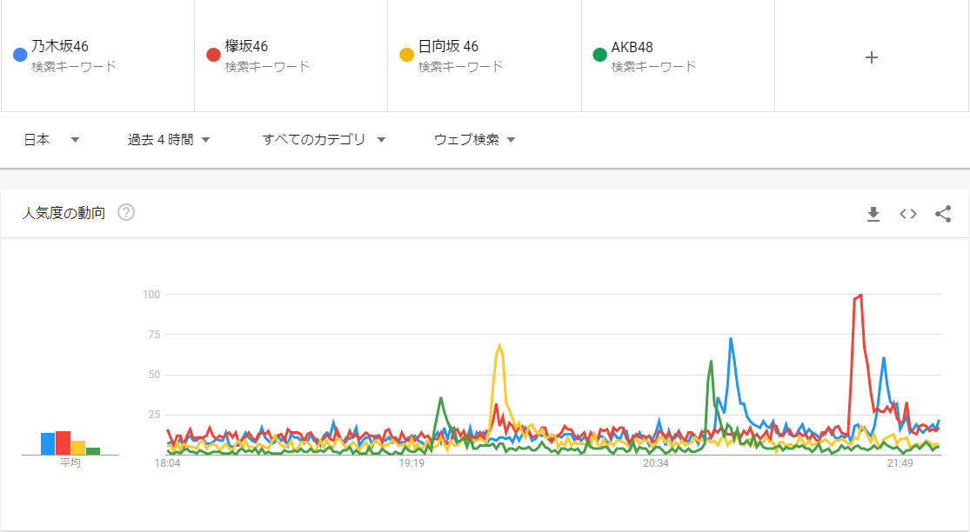The image size is (970, 532).
Task: Click the blue dot for 乃木坂46
Action: 19,56
